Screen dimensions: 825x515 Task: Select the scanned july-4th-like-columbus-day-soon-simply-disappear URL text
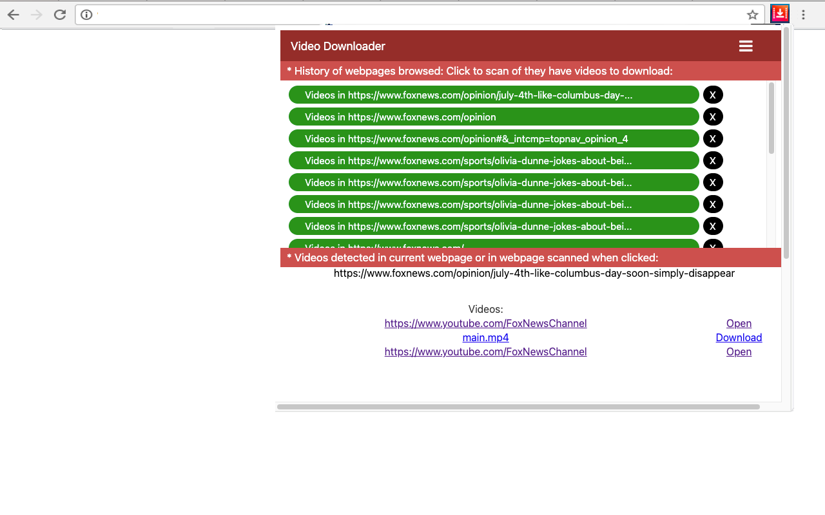534,273
